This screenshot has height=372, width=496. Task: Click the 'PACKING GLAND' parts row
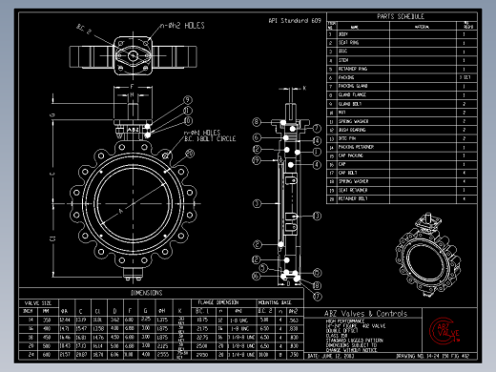pyautogui.click(x=402, y=86)
